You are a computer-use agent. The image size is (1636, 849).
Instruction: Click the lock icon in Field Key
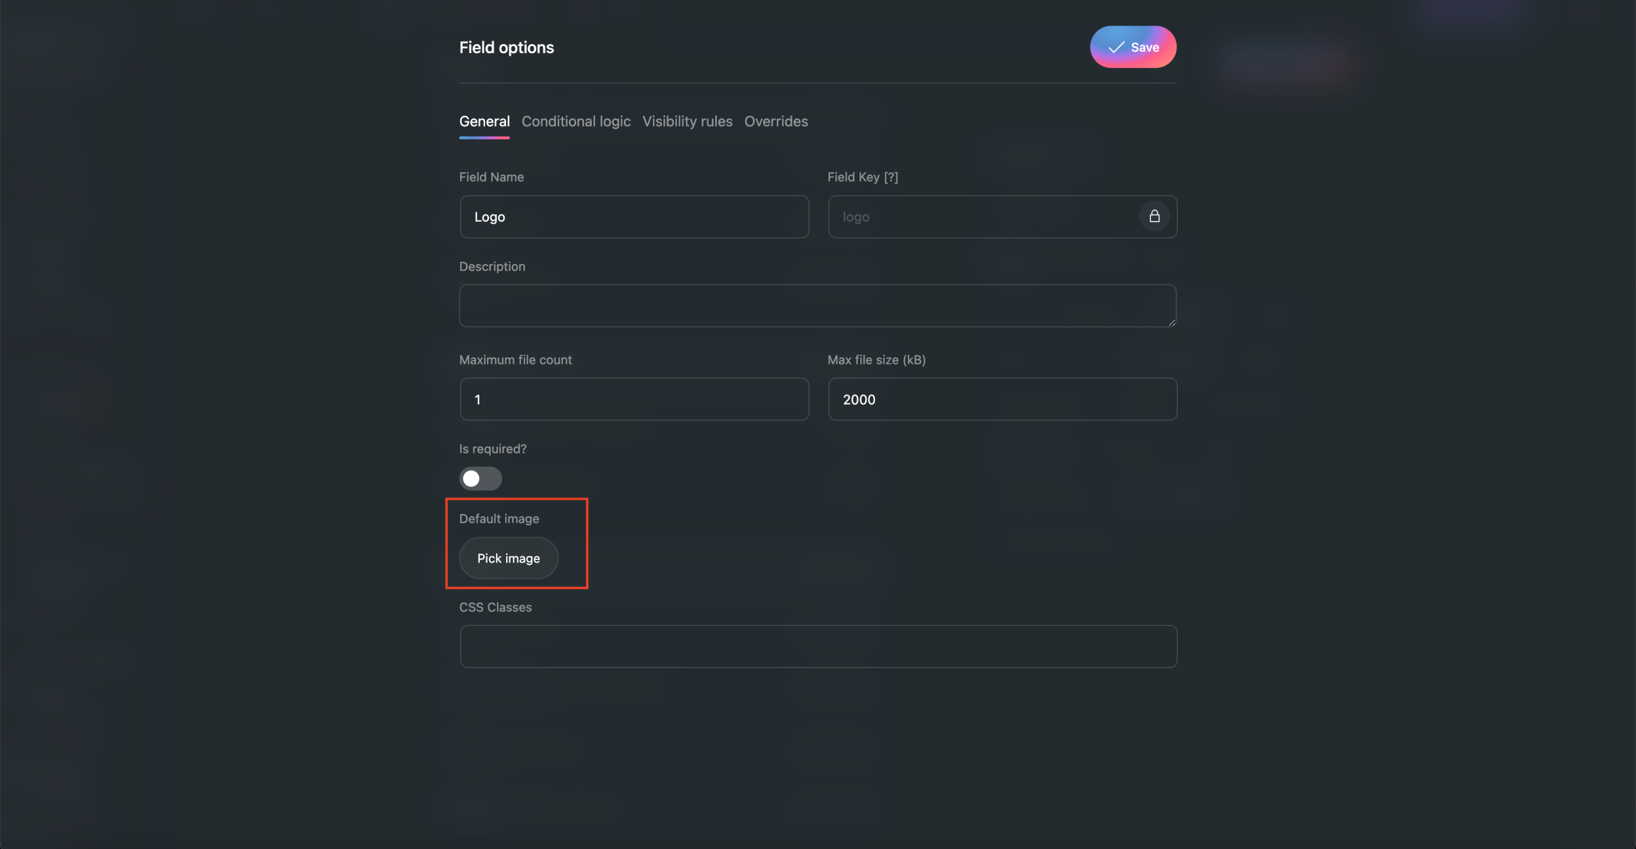(1154, 217)
